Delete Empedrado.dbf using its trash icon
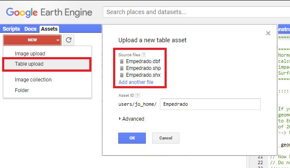The height and width of the screenshot is (168, 290). point(122,61)
